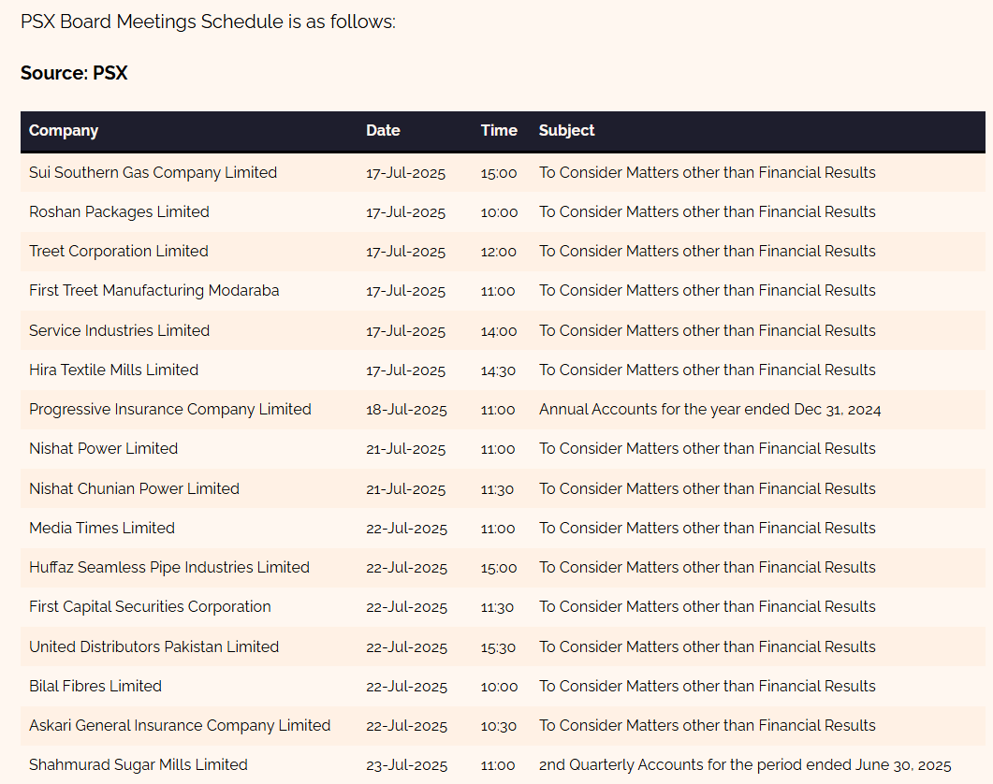Click Askari General Insurance 10:30 time
The width and height of the screenshot is (993, 784).
pos(499,726)
